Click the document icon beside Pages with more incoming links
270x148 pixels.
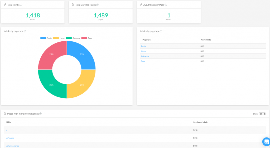pos(5,114)
